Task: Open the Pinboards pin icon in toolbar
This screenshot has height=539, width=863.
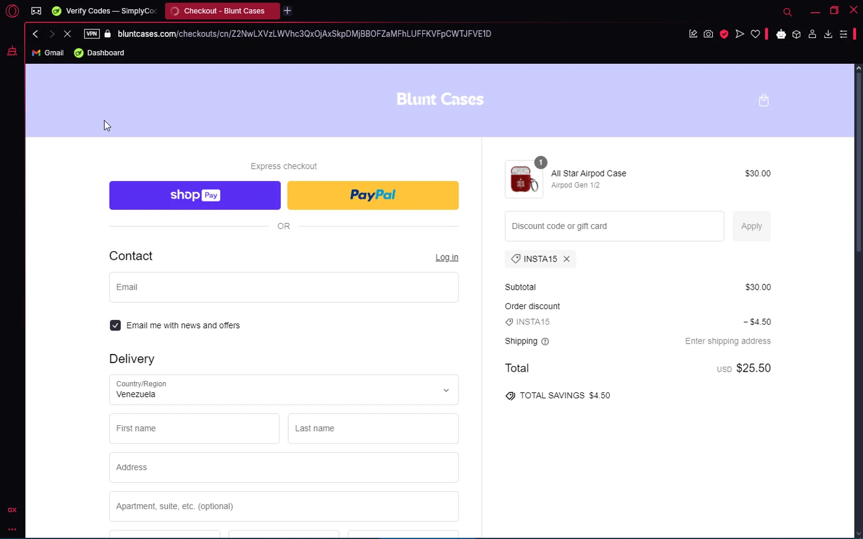Action: 693,34
